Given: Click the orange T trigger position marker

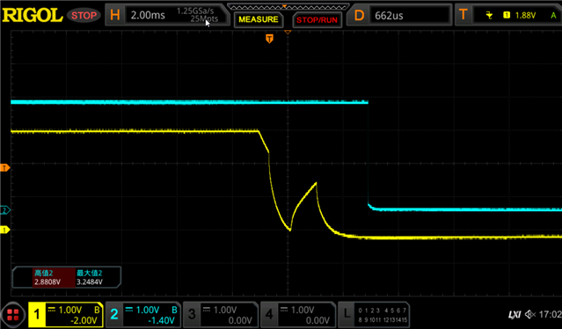Looking at the screenshot, I should click(x=269, y=39).
